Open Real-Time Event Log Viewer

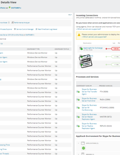pos(48,29)
